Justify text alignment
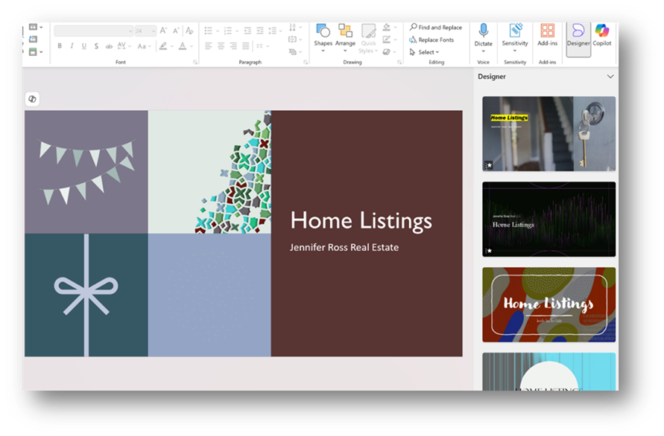The width and height of the screenshot is (664, 436). click(246, 45)
